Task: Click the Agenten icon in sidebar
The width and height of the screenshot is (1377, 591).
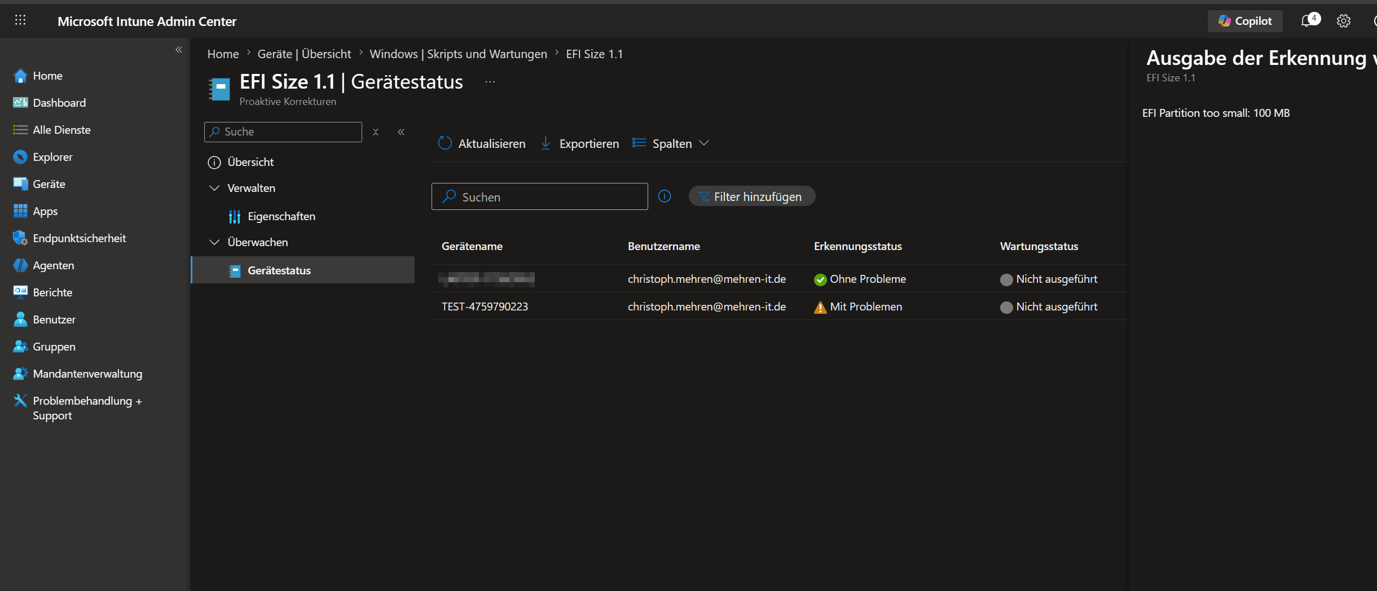Action: 20,265
